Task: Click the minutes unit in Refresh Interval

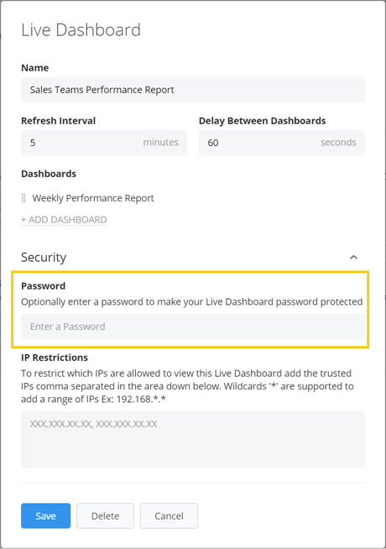Action: tap(160, 142)
